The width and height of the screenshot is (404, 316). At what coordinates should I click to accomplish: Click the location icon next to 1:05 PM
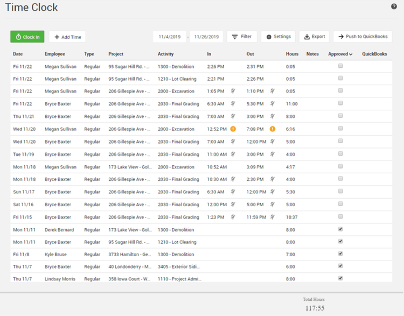coord(233,92)
